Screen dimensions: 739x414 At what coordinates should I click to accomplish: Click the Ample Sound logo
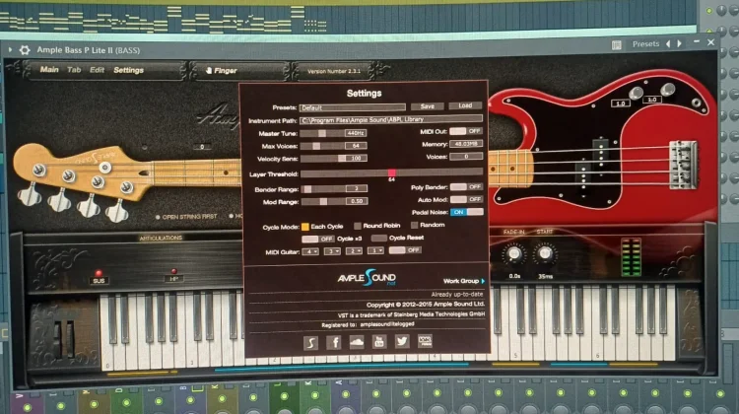coord(367,277)
